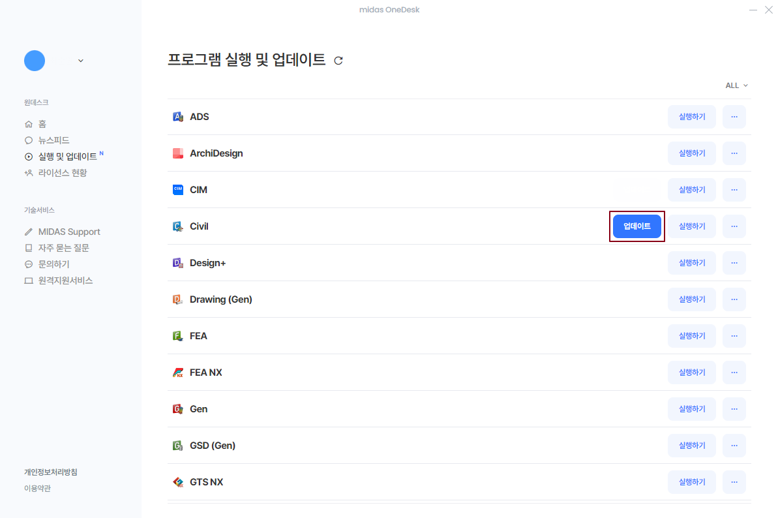
Task: Click the 라이선스 현황 person icon
Action: pos(29,173)
